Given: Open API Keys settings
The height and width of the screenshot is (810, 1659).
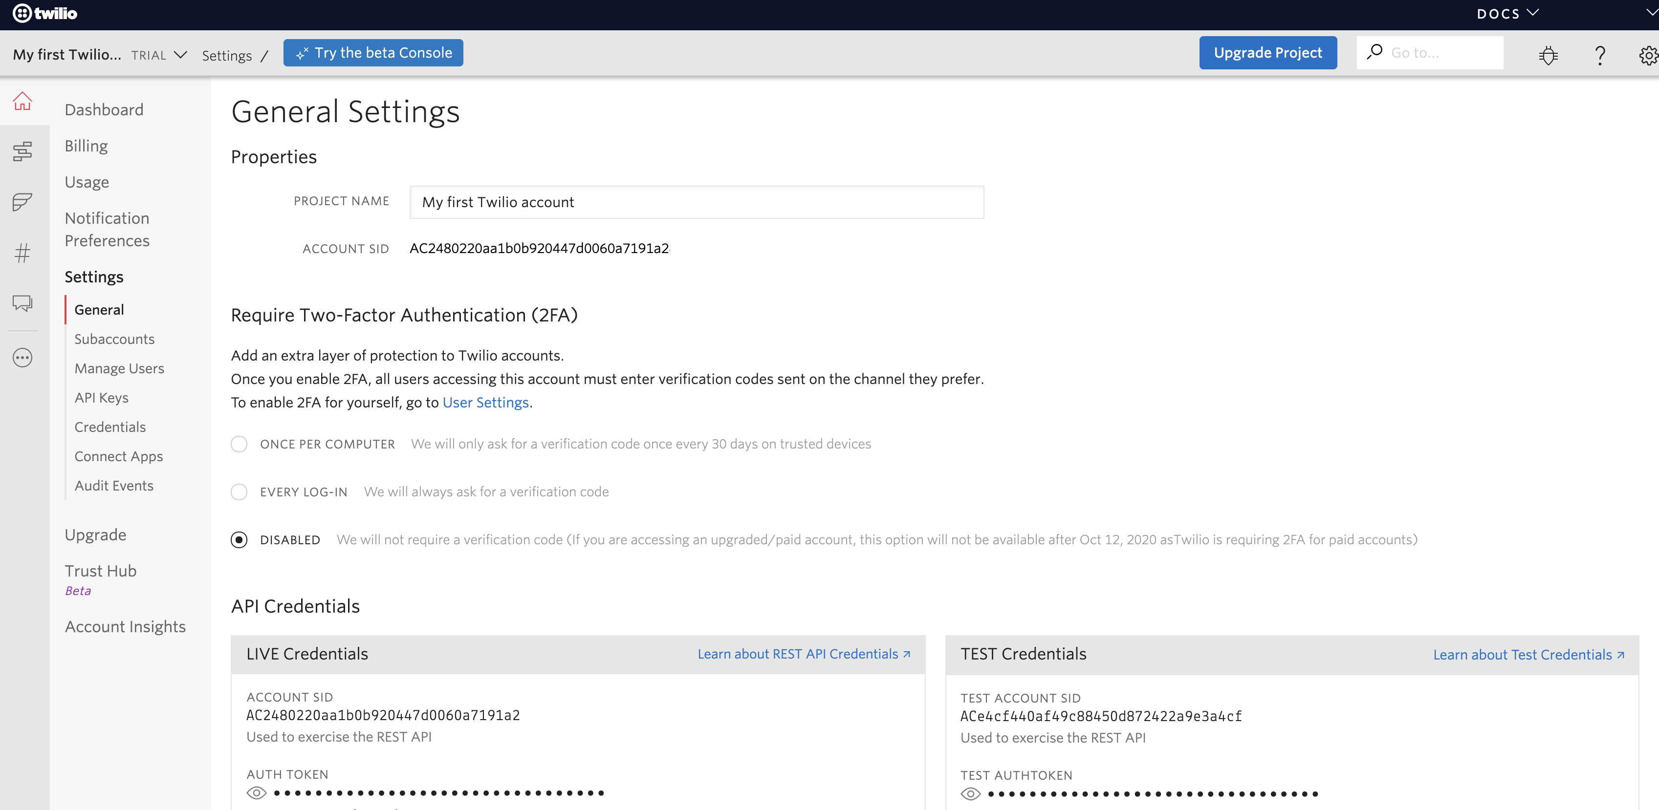Looking at the screenshot, I should 101,398.
